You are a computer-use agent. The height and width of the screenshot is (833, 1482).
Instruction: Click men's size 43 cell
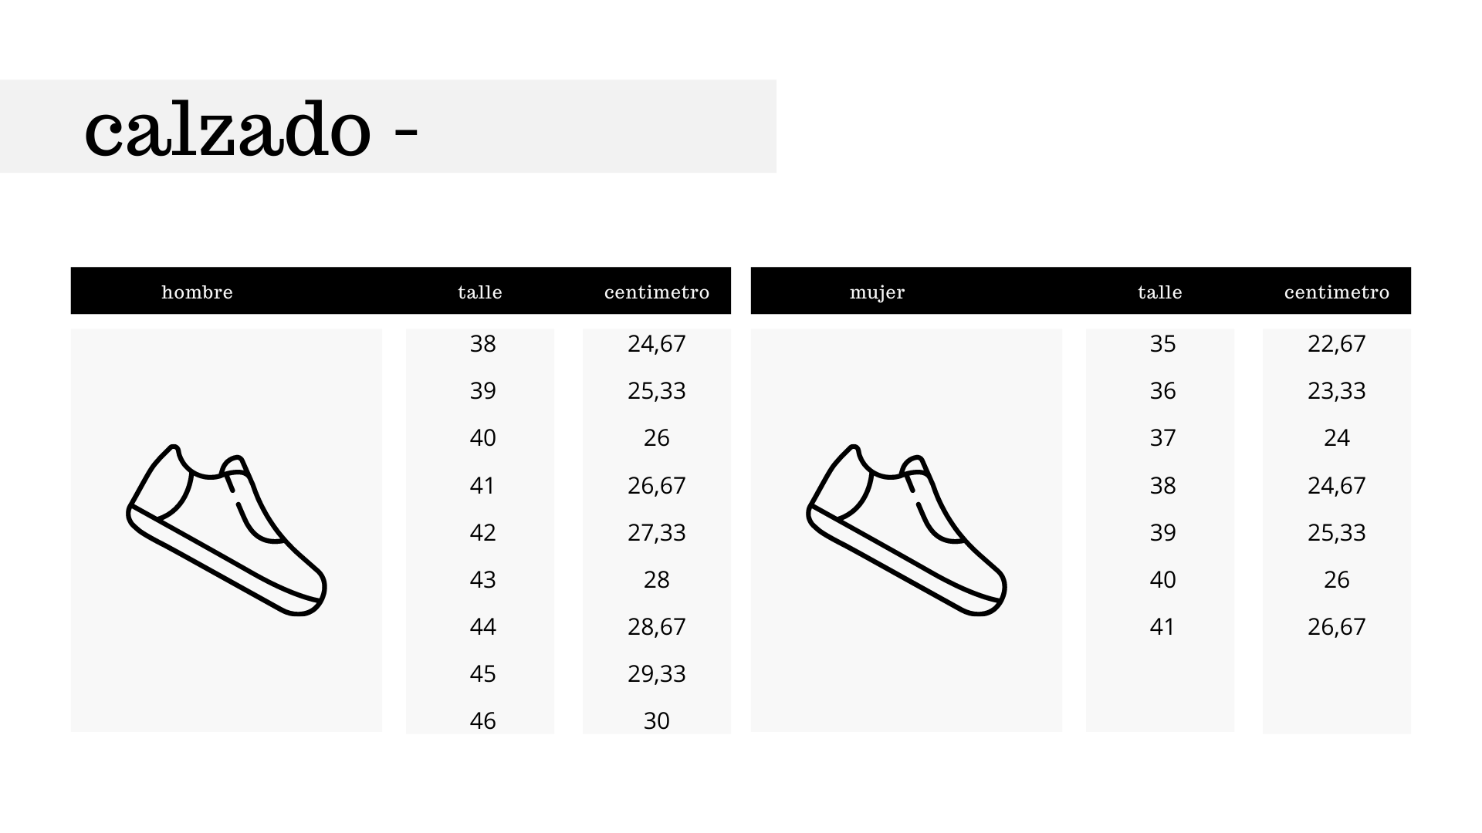point(482,579)
